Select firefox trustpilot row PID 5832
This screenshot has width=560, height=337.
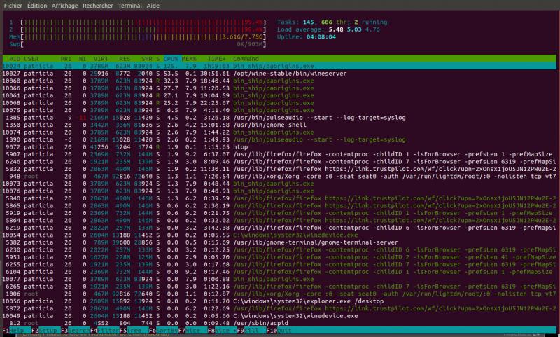279,169
